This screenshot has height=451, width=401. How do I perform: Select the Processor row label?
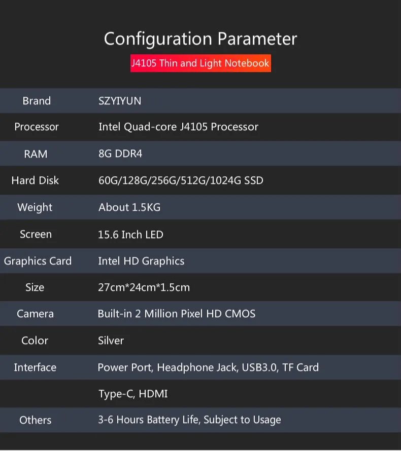point(37,127)
